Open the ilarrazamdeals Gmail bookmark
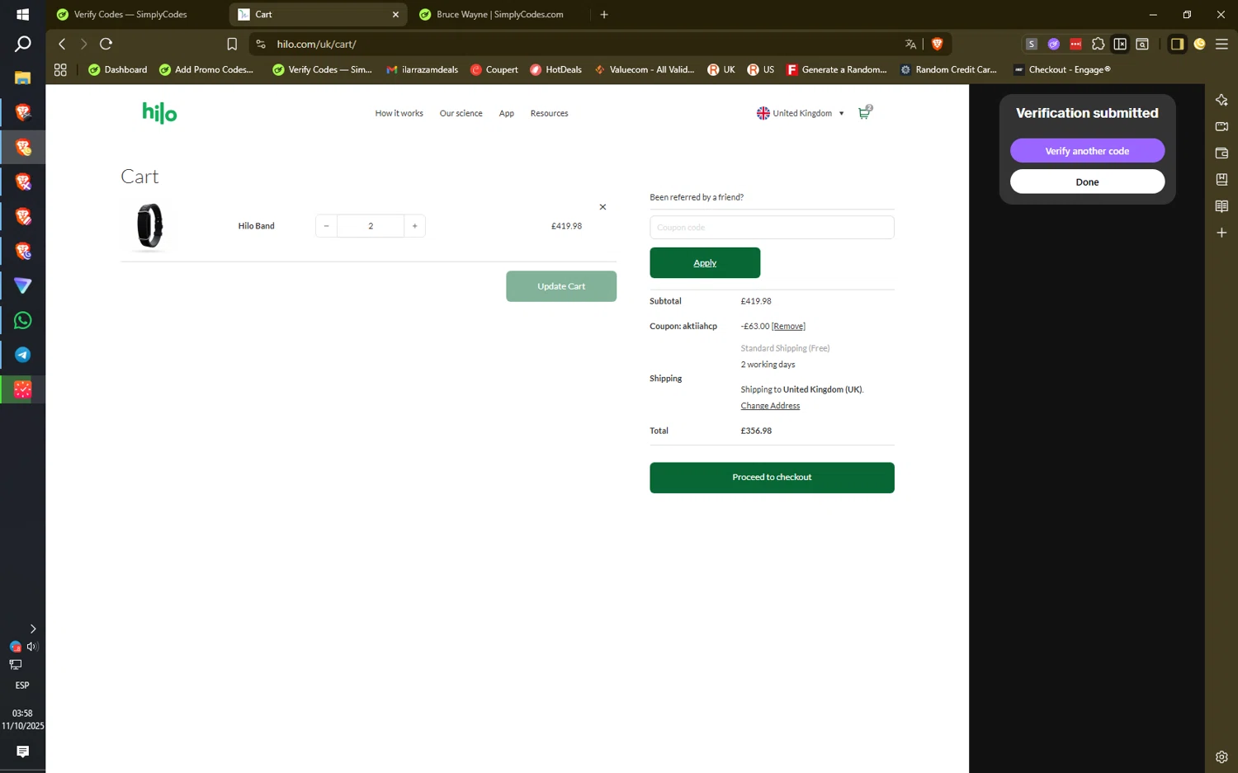1238x773 pixels. tap(422, 69)
